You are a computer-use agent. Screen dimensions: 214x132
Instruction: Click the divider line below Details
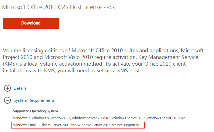point(106,94)
